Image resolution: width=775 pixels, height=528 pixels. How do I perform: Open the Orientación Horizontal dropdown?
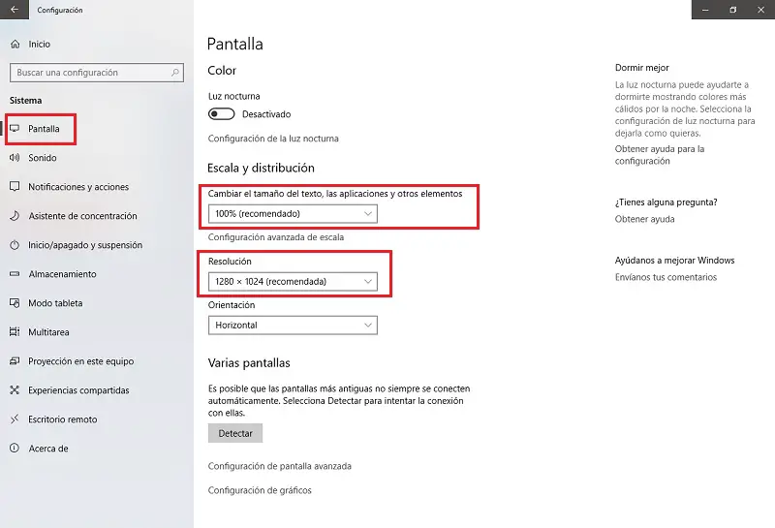(x=293, y=326)
